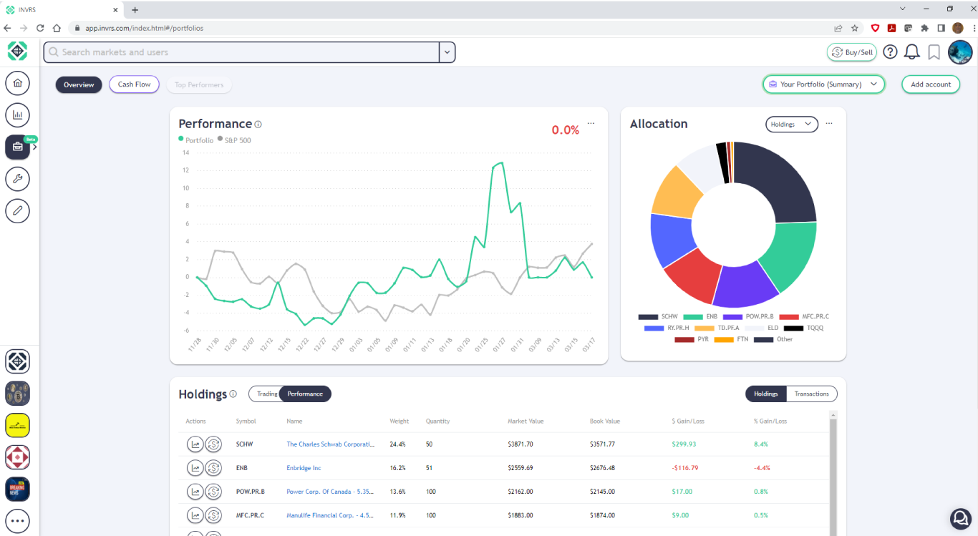Viewport: 978px width, 536px height.
Task: Click in Search markets and users field
Action: pyautogui.click(x=241, y=52)
